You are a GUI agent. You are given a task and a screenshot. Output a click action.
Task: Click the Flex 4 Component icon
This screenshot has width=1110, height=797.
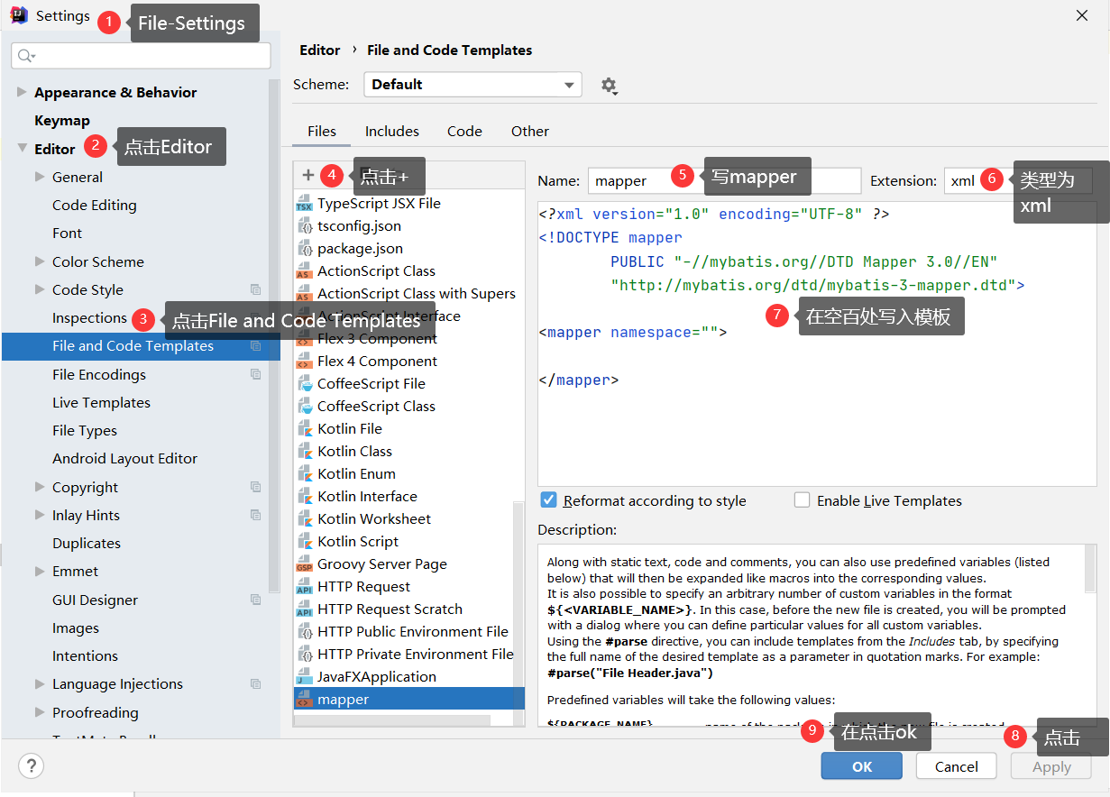tap(304, 362)
